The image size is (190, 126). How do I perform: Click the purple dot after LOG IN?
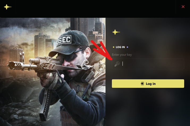pyautogui.click(x=127, y=47)
